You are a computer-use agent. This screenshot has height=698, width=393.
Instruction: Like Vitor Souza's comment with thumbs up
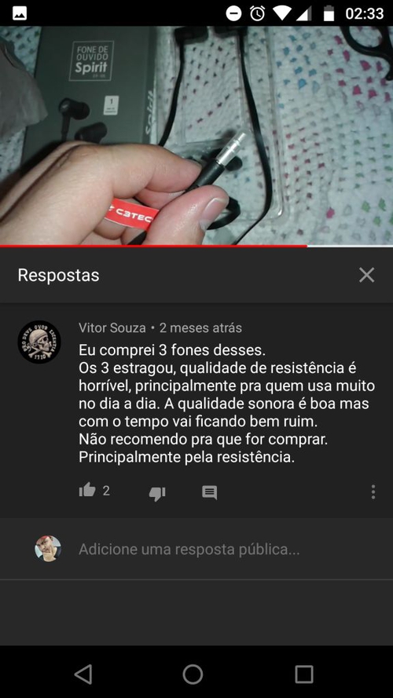click(87, 490)
